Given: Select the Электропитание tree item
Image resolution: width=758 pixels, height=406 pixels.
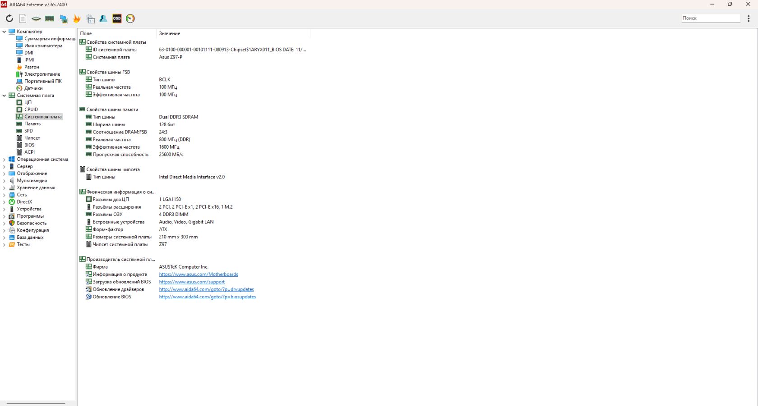Looking at the screenshot, I should pyautogui.click(x=42, y=74).
